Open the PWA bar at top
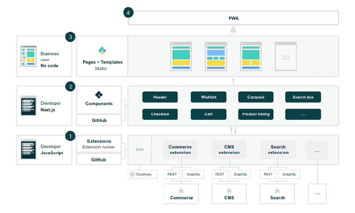 [233, 18]
